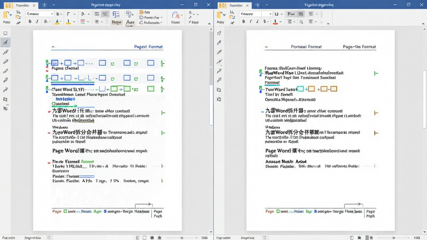Screen dimensions: 427x240
Task: Click the yellow text highlight icon in left window
Action: click(68, 22)
